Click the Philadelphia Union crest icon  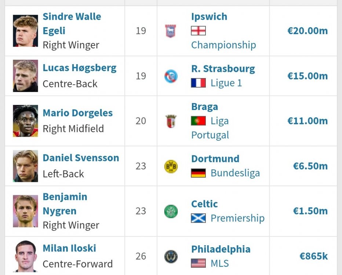(x=171, y=256)
